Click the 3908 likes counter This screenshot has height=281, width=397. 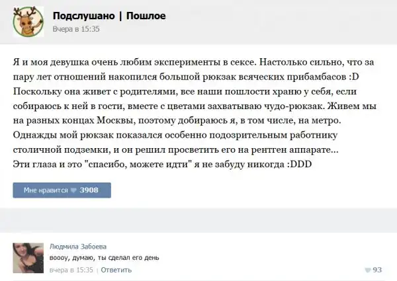[89, 190]
